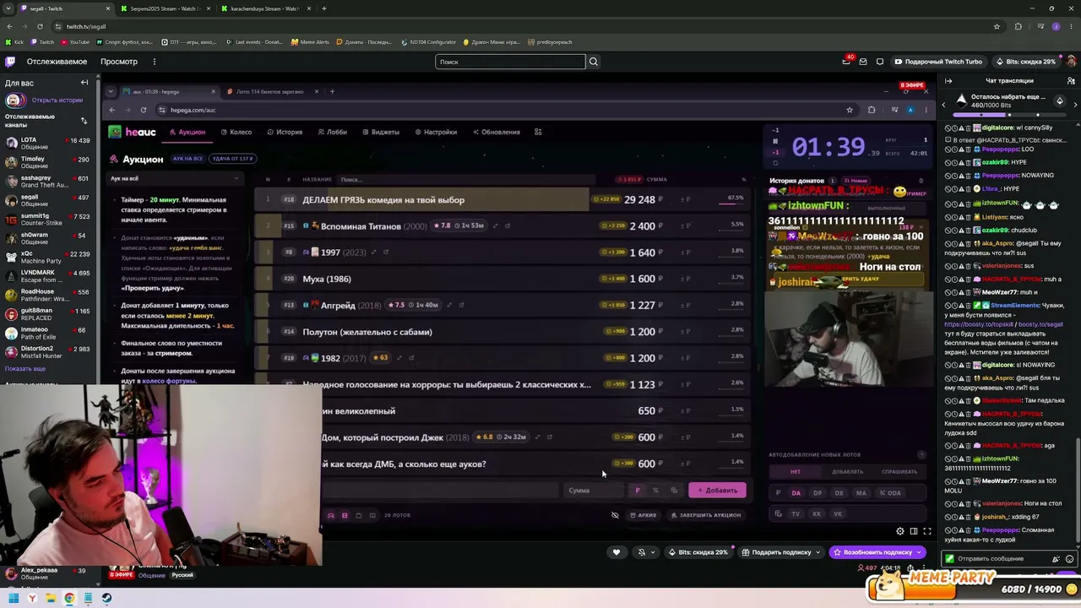Screen dimensions: 1081x608
Task: Click the search magnifier button
Action: pyautogui.click(x=594, y=62)
